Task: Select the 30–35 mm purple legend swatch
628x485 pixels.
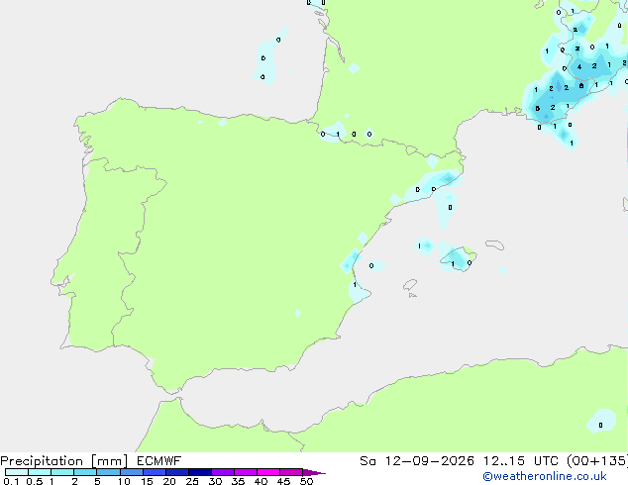Action: (222, 472)
